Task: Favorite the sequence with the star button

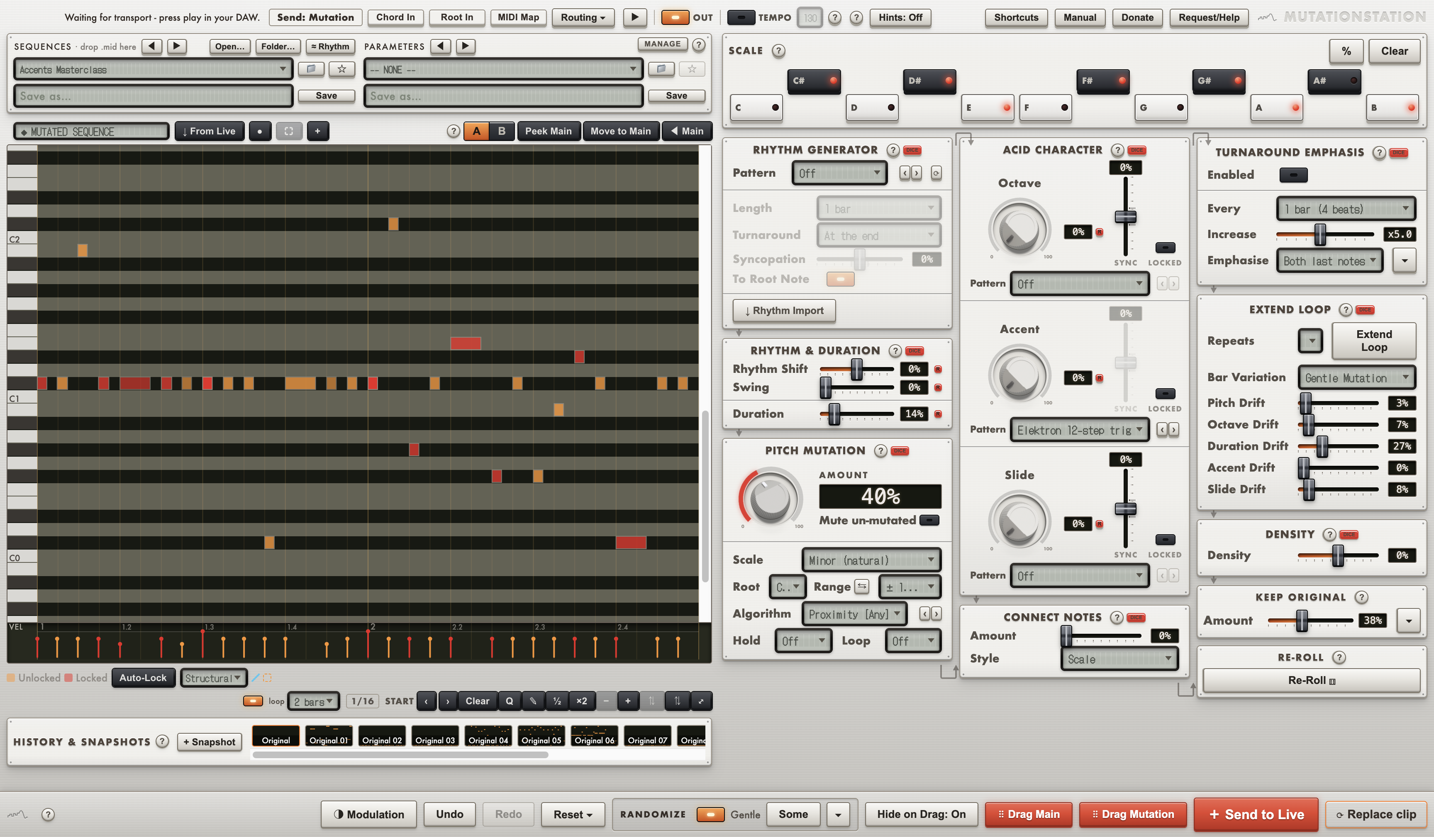Action: [x=341, y=69]
